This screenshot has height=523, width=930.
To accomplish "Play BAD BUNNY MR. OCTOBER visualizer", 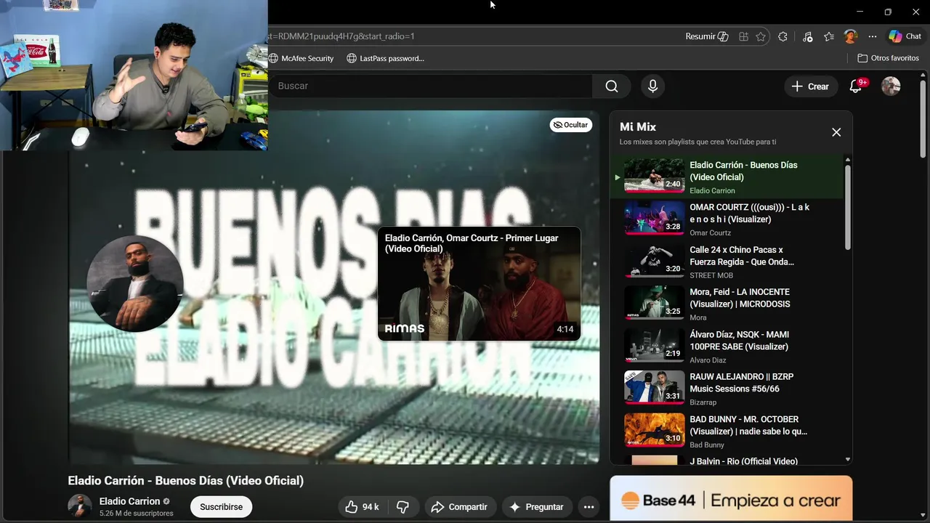I will [727, 431].
